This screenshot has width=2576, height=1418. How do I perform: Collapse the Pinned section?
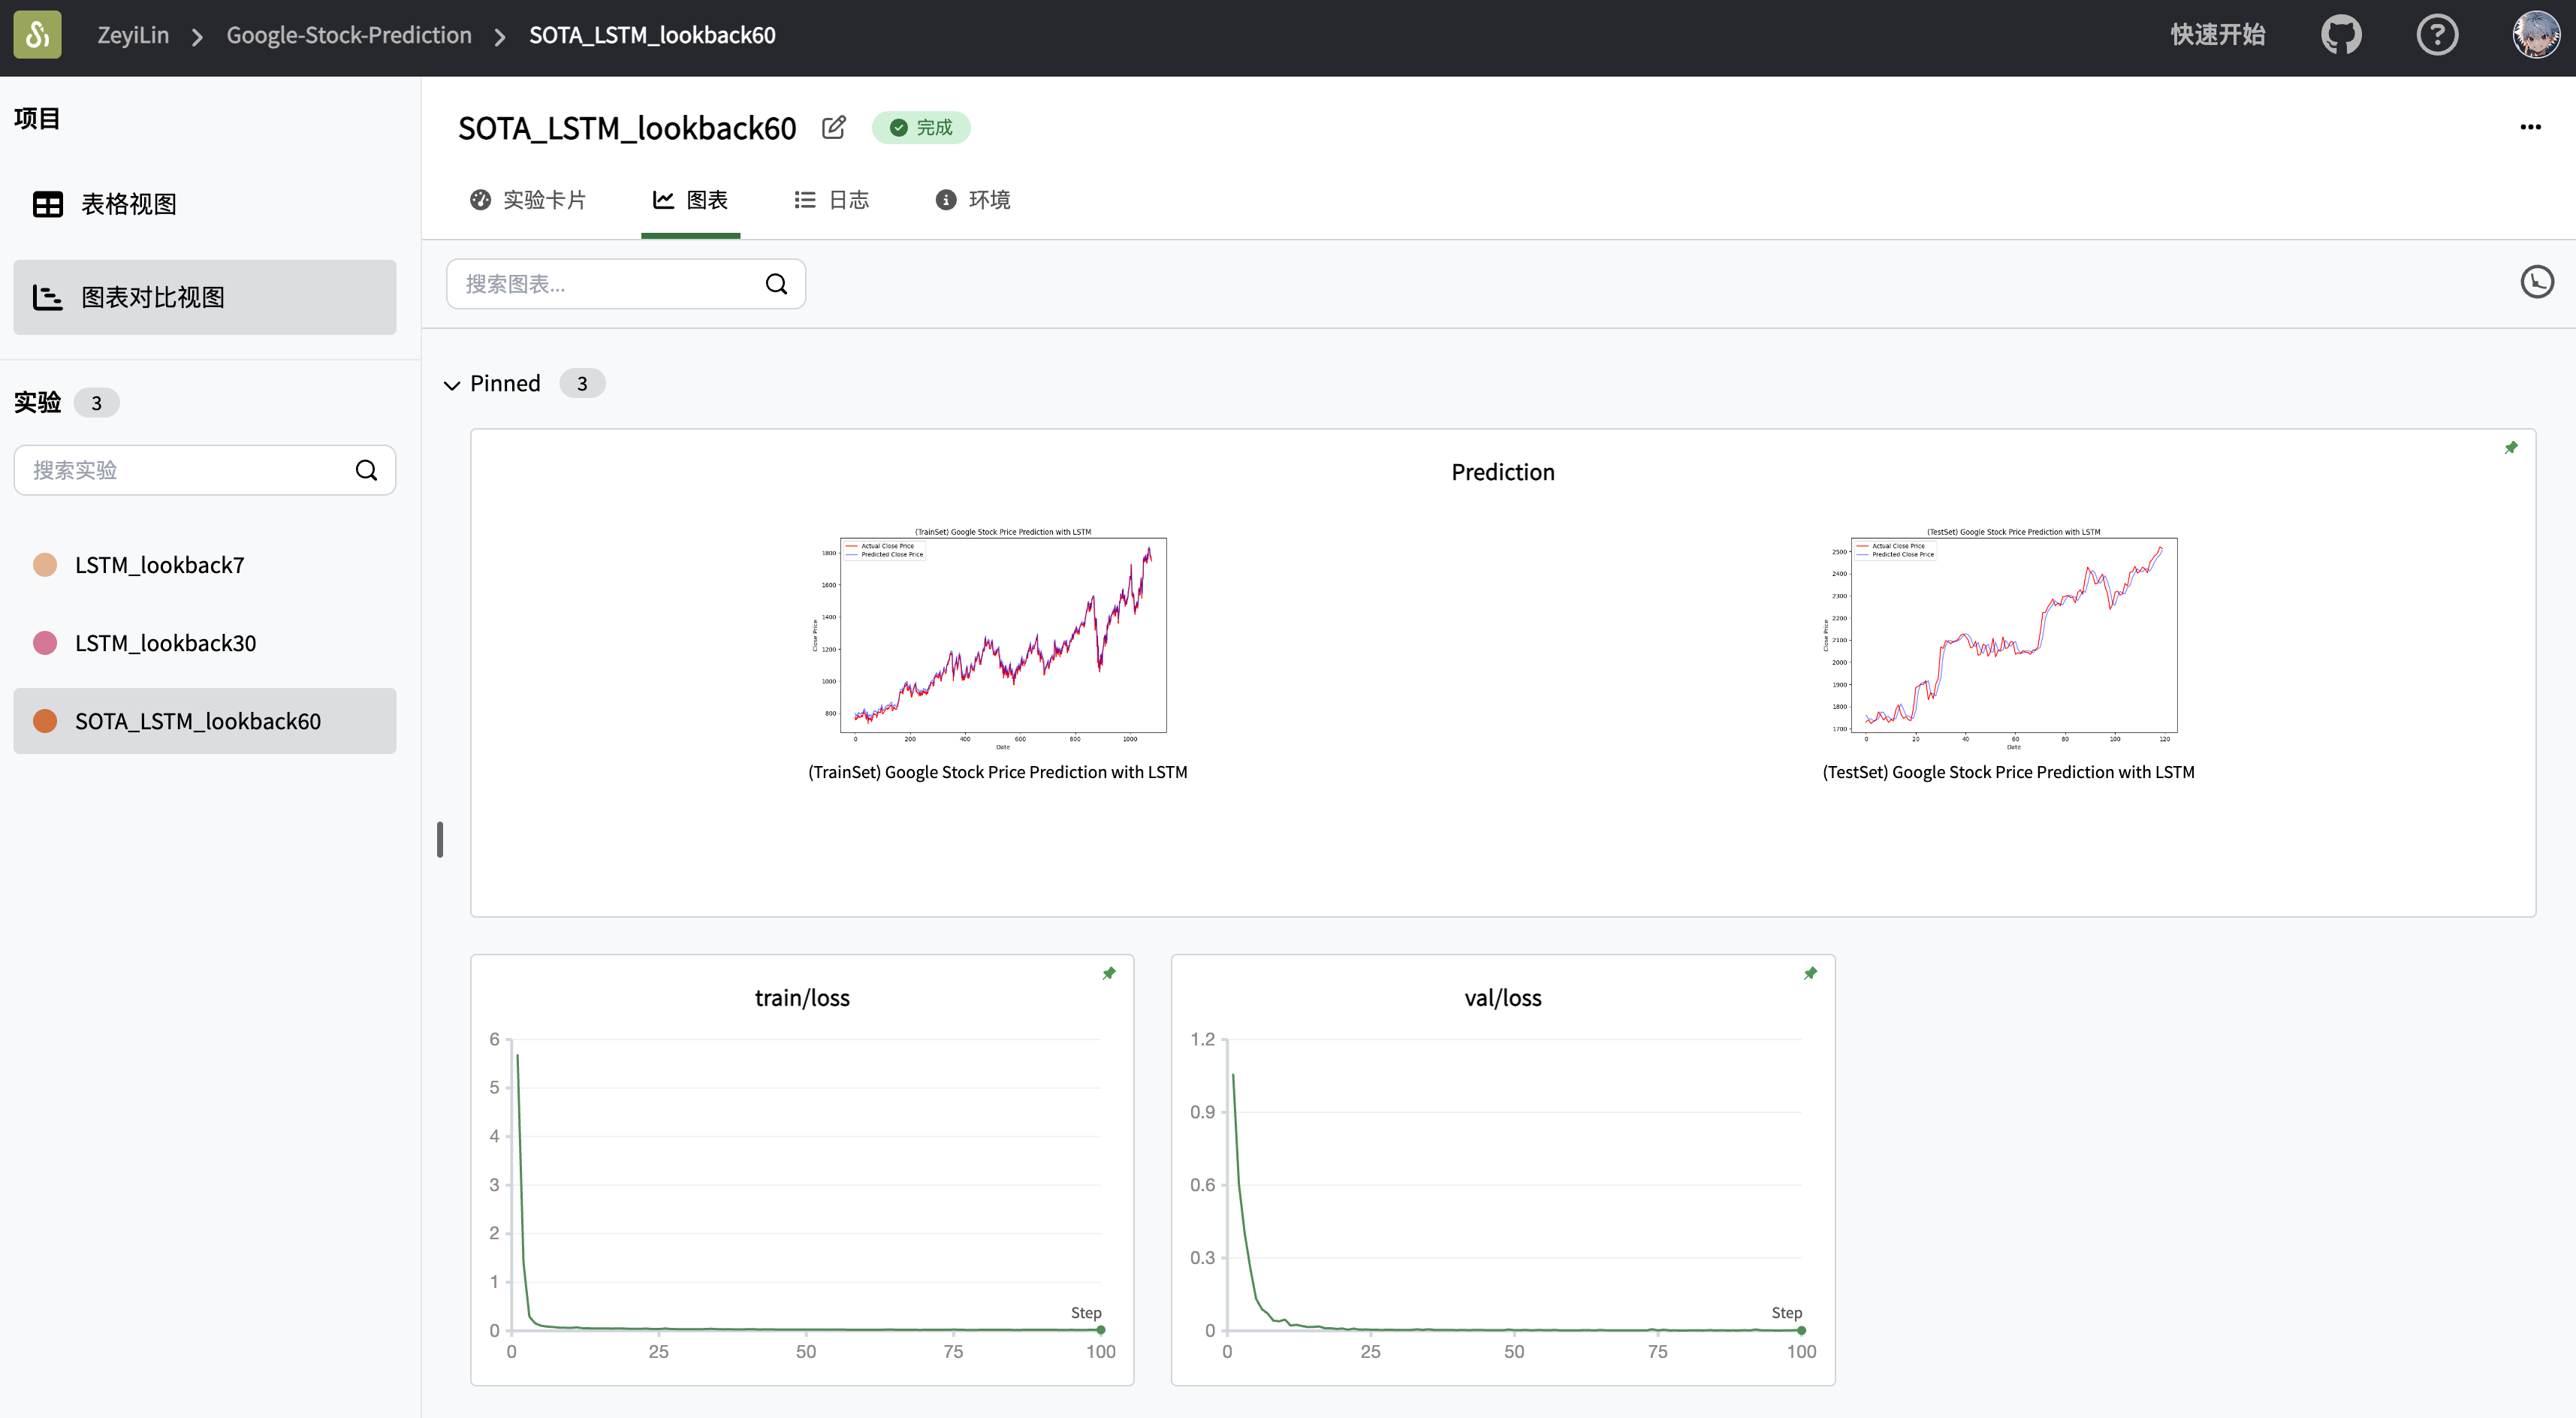click(x=452, y=385)
